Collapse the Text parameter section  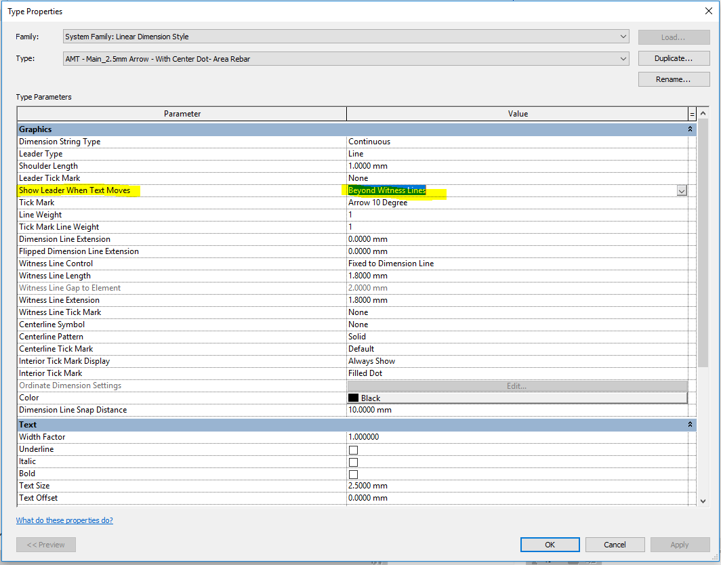tap(690, 424)
